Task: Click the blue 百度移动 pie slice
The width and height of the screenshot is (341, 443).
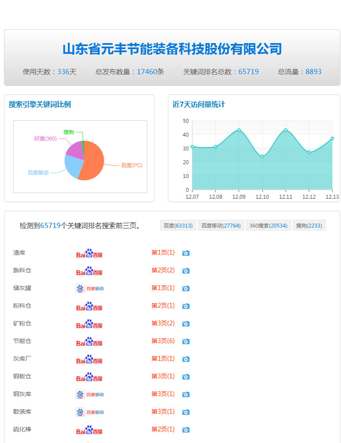Action: 72,166
